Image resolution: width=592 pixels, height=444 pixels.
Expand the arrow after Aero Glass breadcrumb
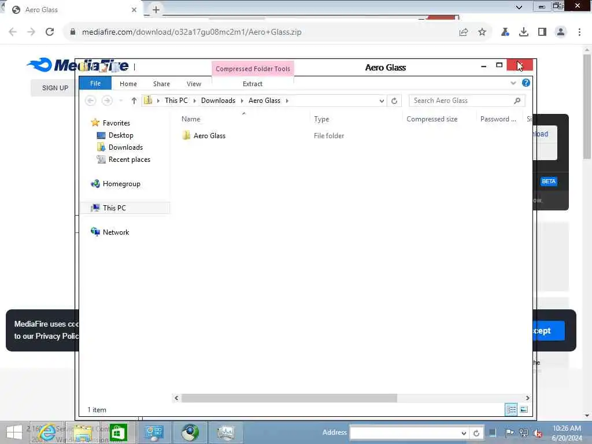click(287, 101)
